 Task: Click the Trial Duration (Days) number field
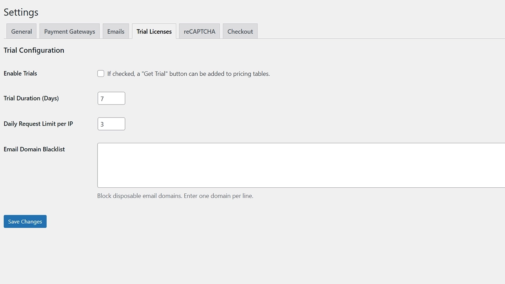pos(111,99)
